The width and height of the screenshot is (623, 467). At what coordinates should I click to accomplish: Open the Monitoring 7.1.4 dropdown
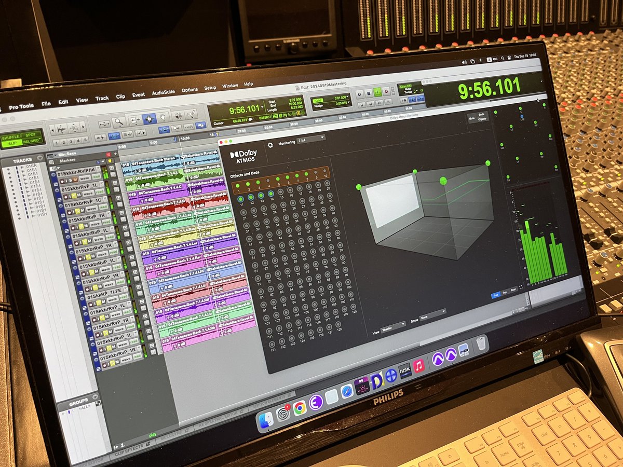[311, 139]
